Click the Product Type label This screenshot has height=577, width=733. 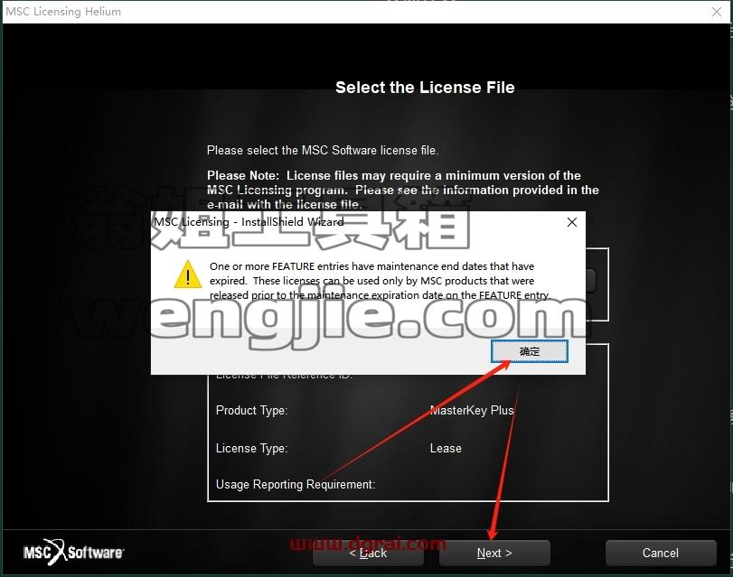pos(251,410)
